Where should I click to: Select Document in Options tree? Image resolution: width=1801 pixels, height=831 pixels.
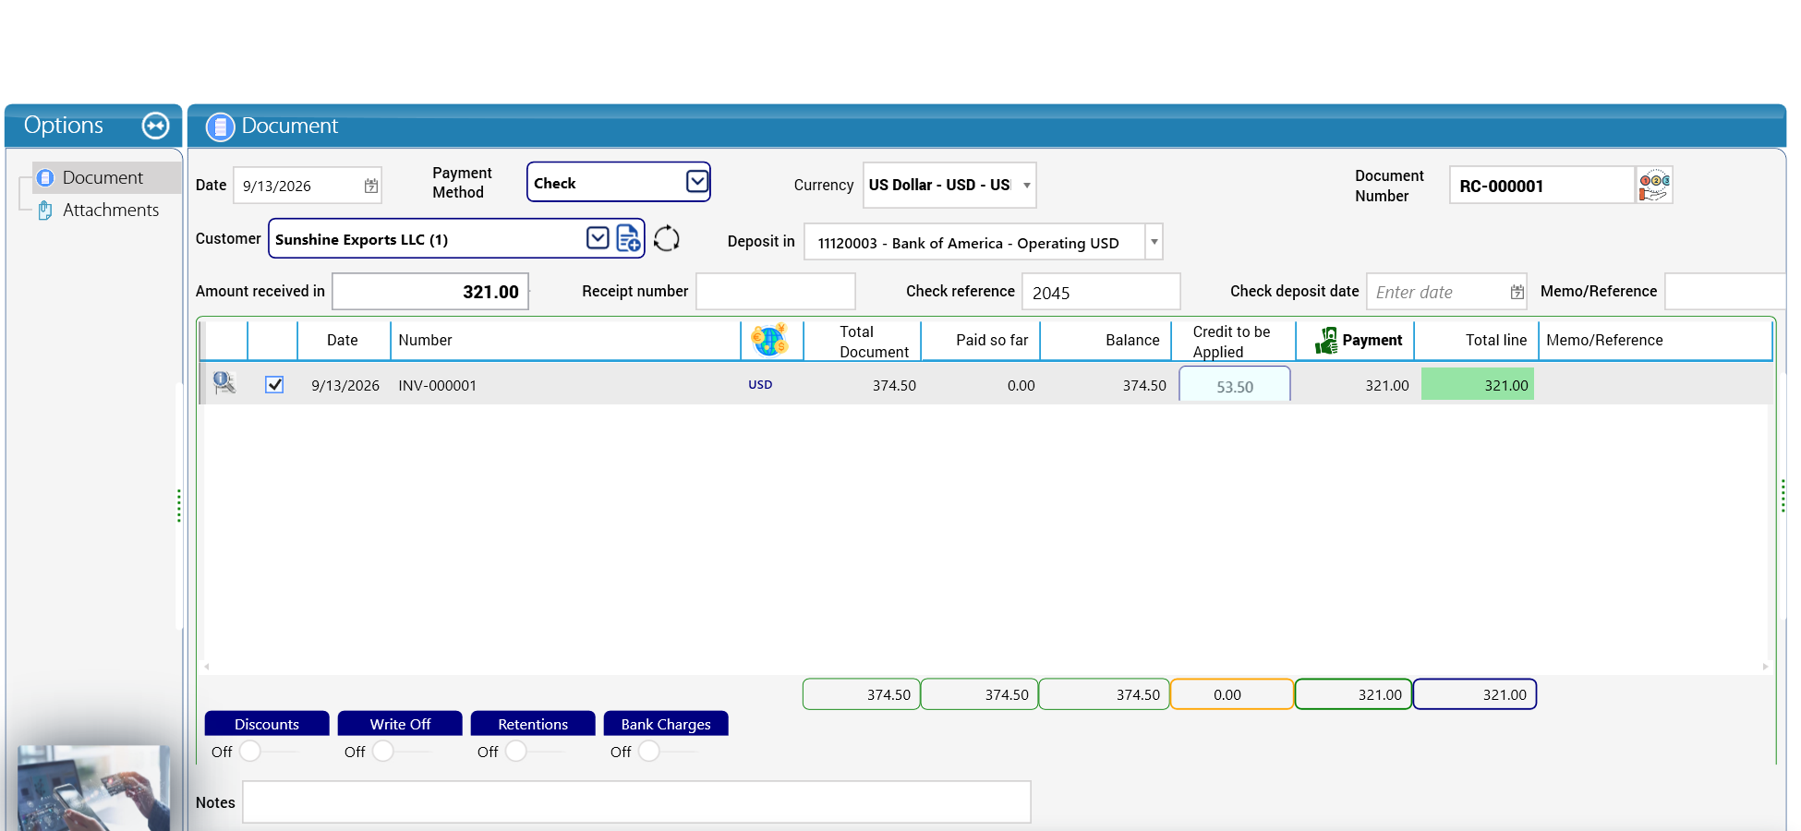point(103,177)
